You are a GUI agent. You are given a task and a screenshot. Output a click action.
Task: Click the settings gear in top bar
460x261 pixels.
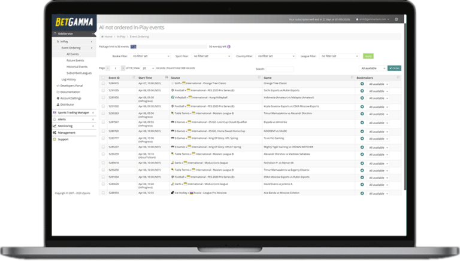click(396, 20)
